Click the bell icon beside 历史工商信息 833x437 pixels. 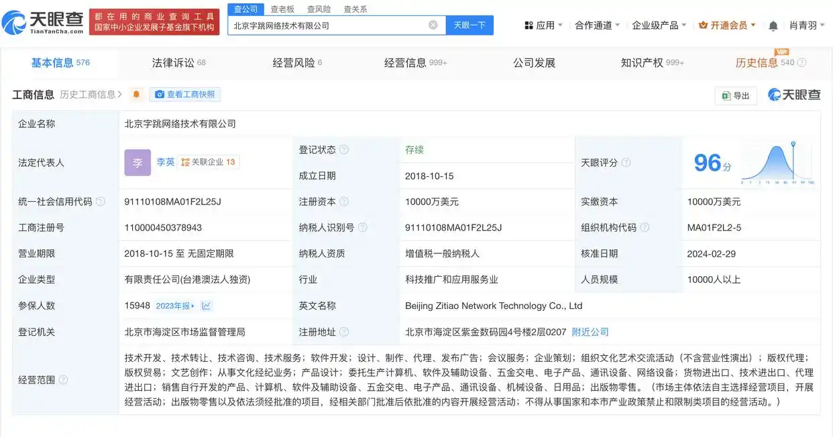(x=137, y=95)
